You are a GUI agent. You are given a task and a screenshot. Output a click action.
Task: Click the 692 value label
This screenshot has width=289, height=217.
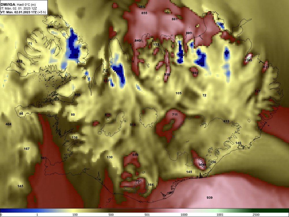point(195,73)
